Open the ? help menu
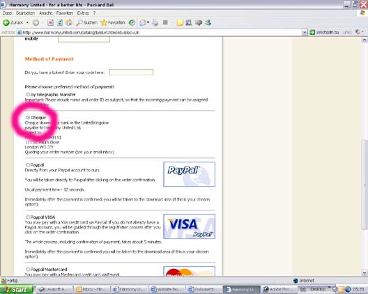368x294 pixels. point(94,13)
